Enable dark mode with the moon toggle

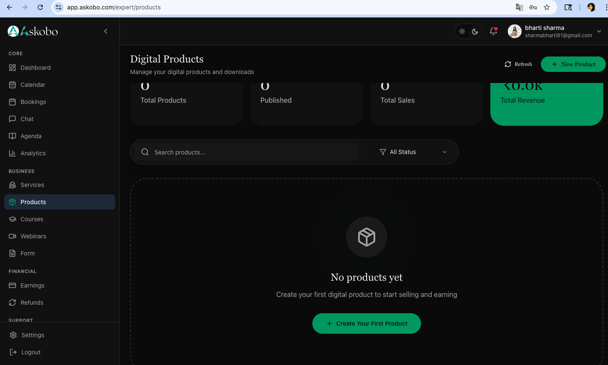[475, 31]
